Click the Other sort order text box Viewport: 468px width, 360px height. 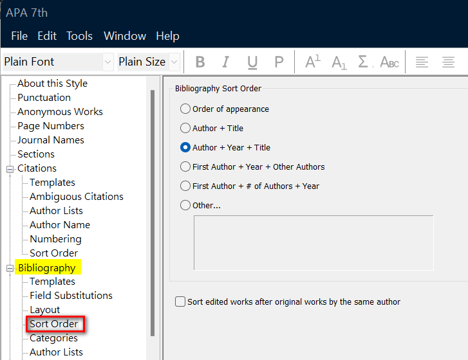click(314, 243)
